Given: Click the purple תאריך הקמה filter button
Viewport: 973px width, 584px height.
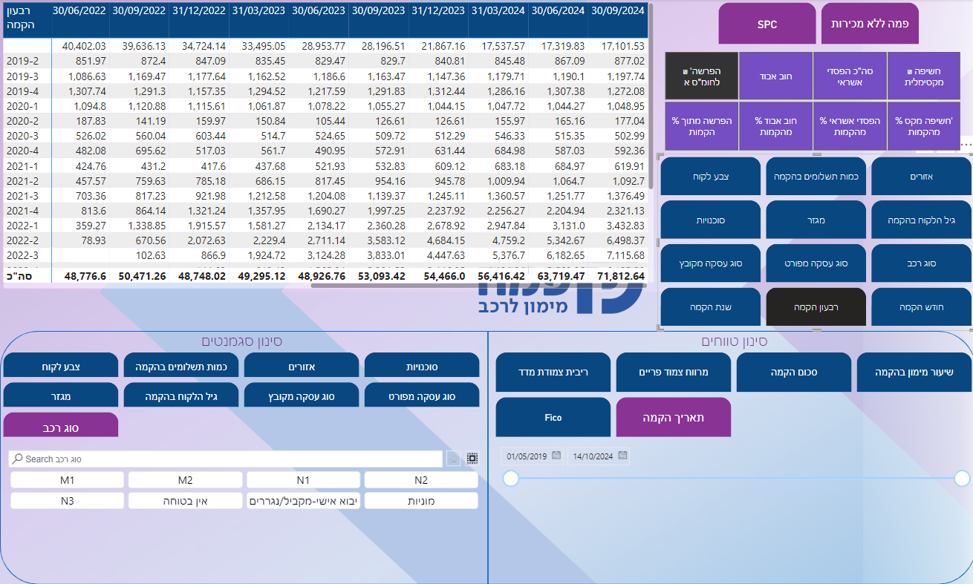Looking at the screenshot, I should (674, 417).
